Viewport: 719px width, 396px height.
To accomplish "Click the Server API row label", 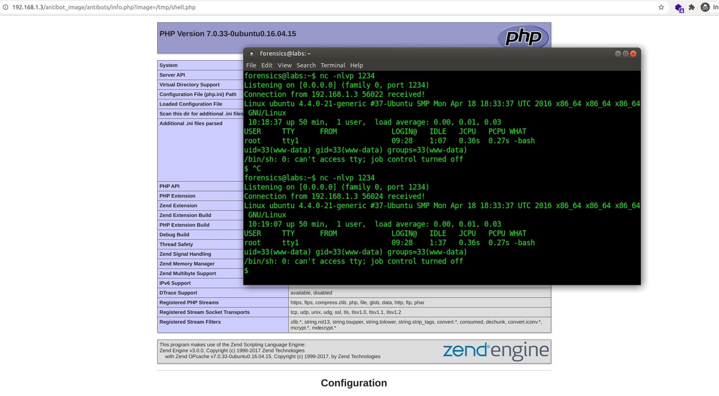I will 172,75.
